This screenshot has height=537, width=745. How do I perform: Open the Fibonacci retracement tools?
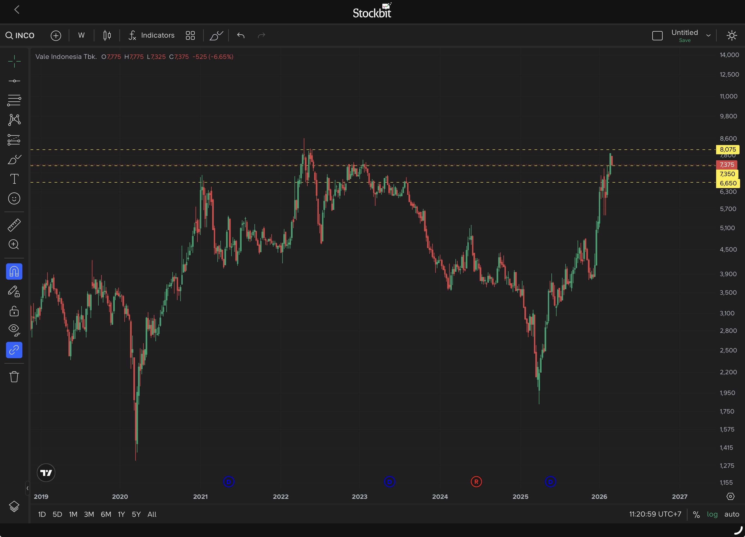click(14, 100)
